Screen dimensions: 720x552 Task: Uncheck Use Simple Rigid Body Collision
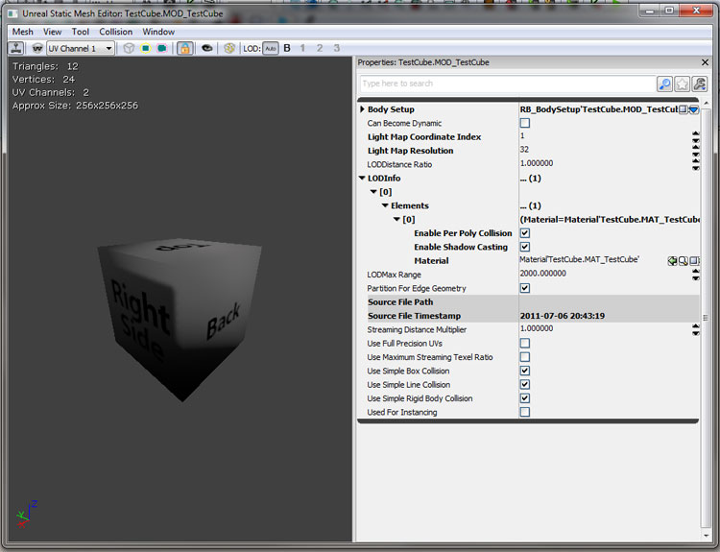525,398
